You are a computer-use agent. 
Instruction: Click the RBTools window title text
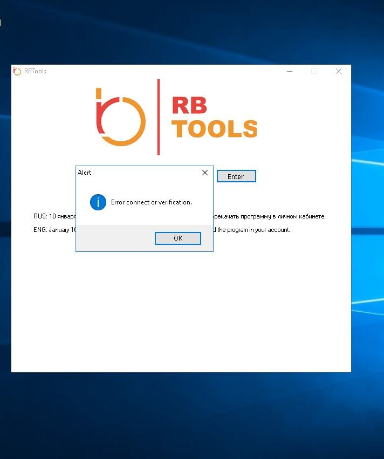pos(35,71)
